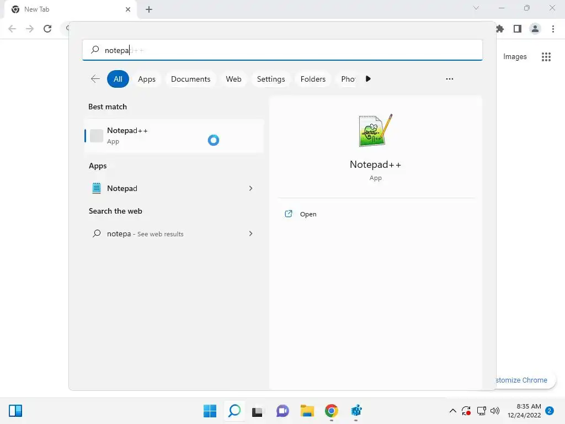This screenshot has width=565, height=424.
Task: Open volume speaker tray icon
Action: coord(495,411)
